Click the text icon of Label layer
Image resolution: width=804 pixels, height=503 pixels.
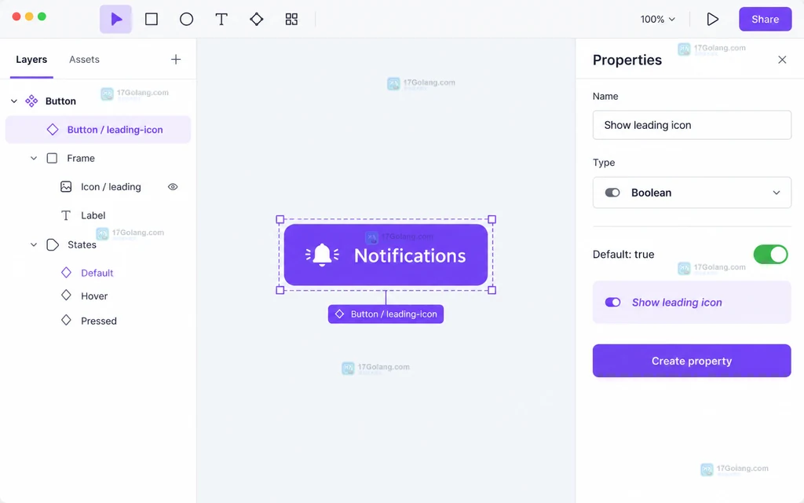point(66,215)
